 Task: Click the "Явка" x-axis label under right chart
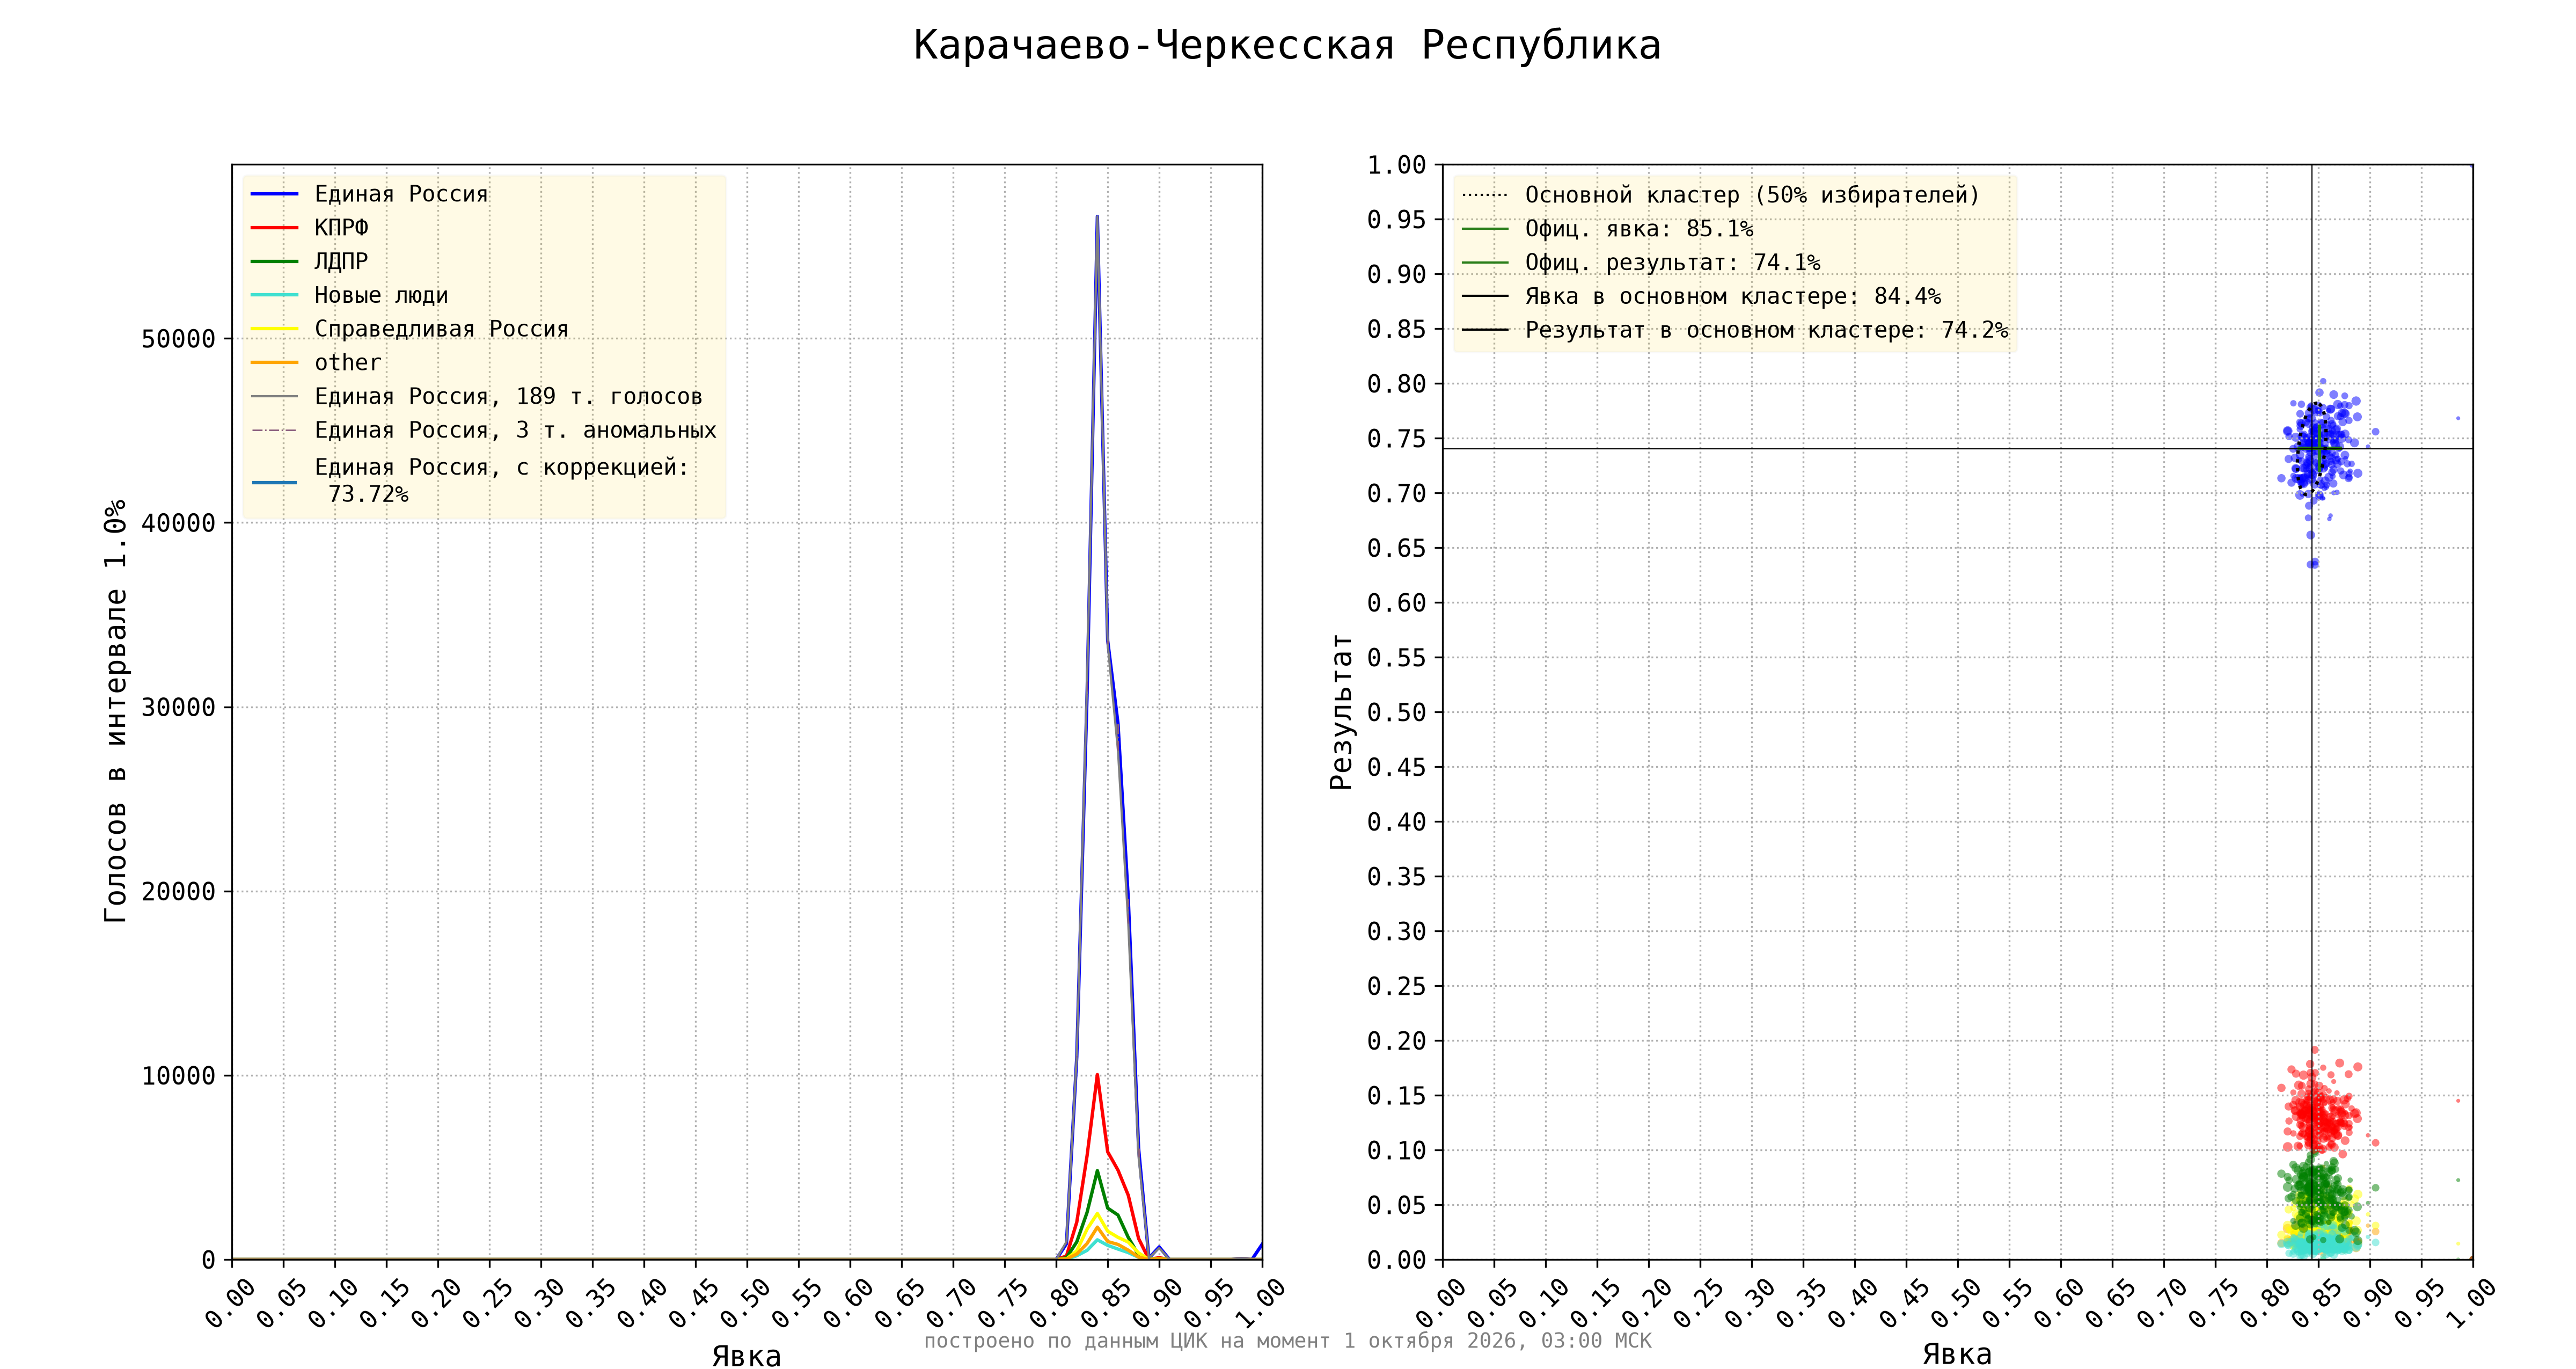click(x=1957, y=1354)
